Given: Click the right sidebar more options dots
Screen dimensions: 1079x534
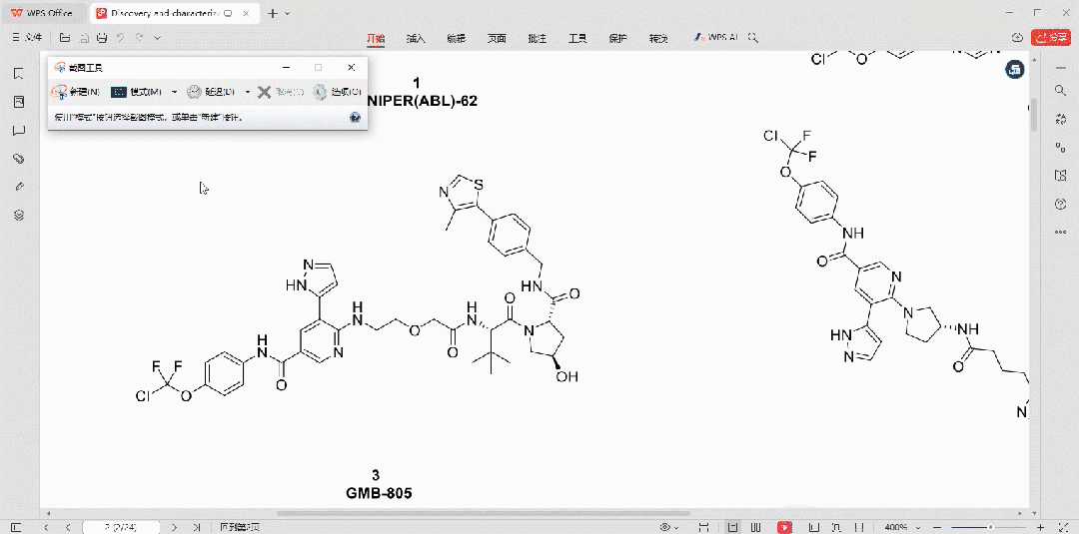Looking at the screenshot, I should [1060, 233].
